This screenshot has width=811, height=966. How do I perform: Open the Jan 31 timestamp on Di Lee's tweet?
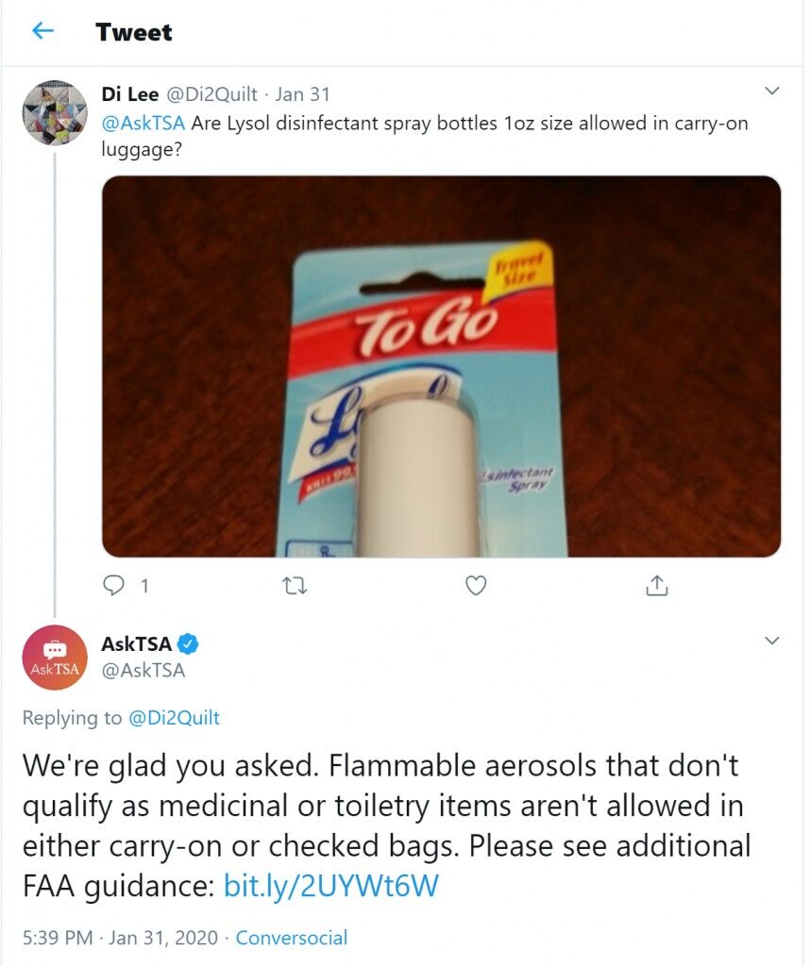(x=302, y=94)
